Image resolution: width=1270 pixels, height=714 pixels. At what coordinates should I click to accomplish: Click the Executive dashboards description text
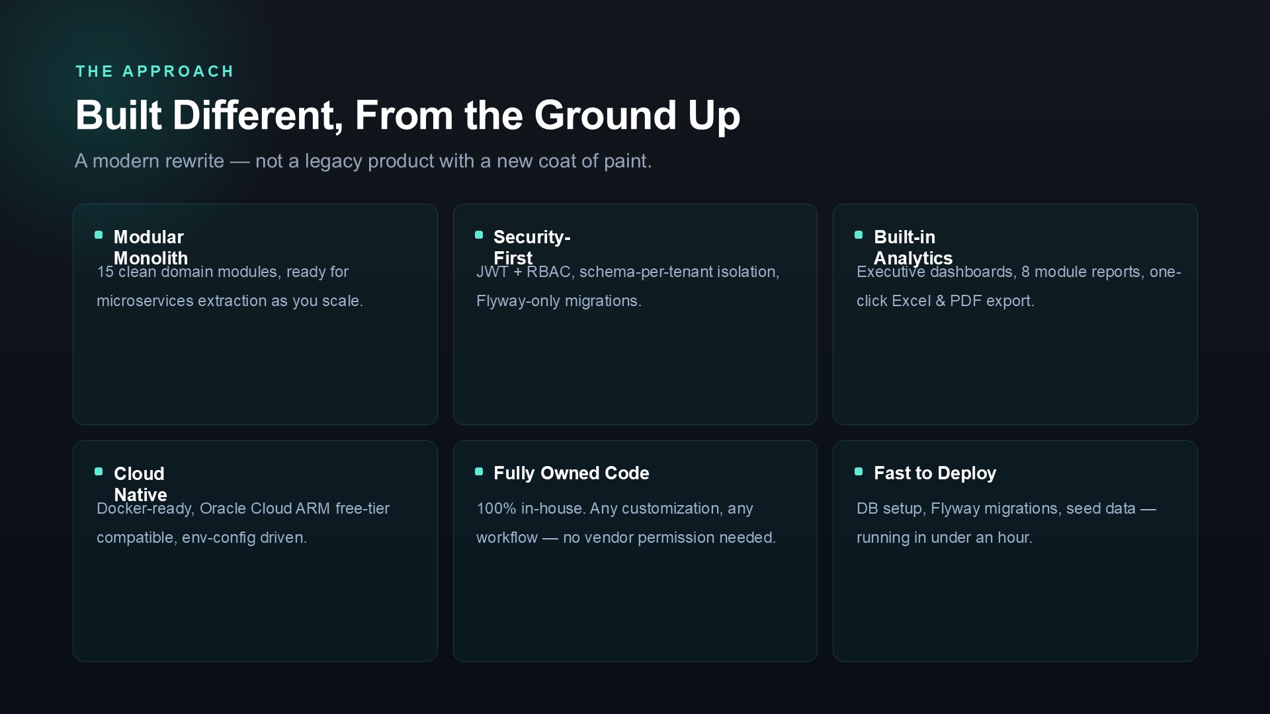point(1019,286)
